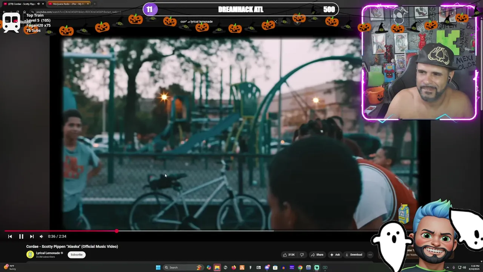This screenshot has width=483, height=272.
Task: Open Firefox from the taskbar
Action: point(234,267)
